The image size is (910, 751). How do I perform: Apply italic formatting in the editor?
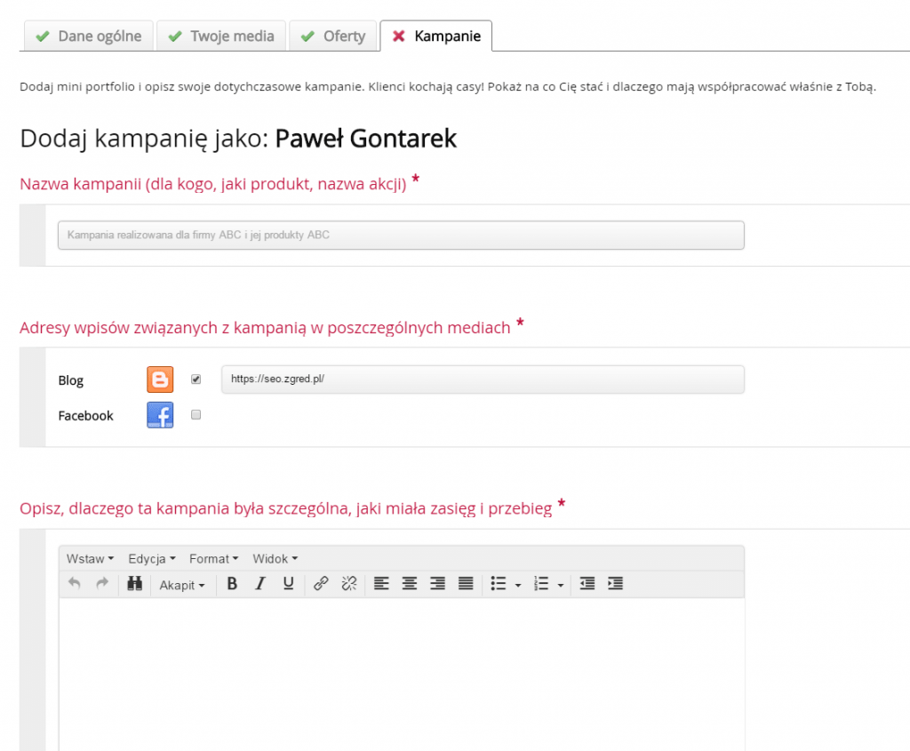click(x=260, y=584)
